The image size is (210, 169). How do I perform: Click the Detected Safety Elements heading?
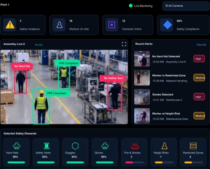20,134
